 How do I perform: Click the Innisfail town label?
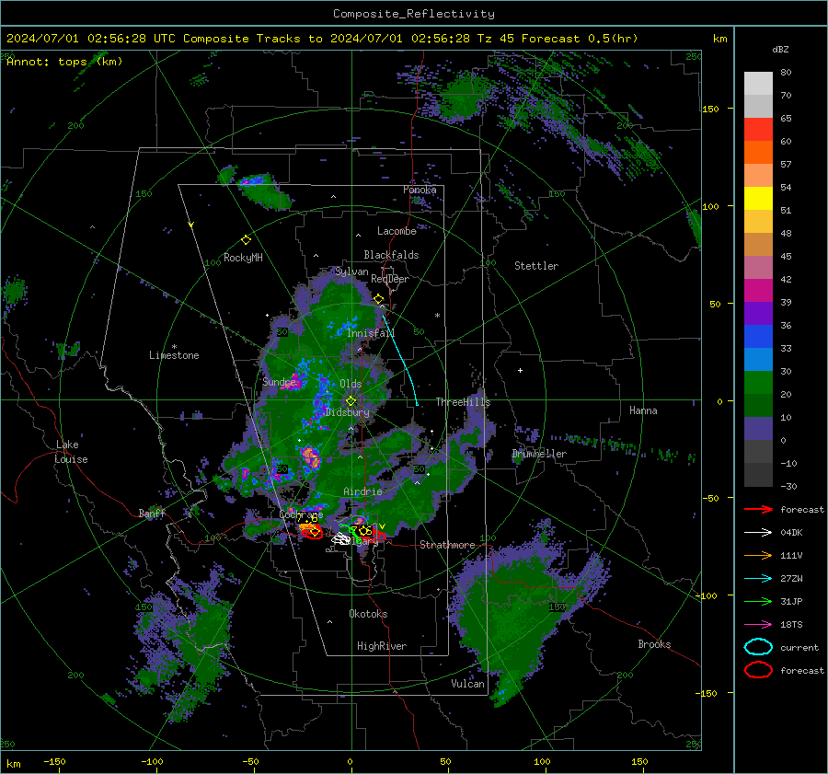pos(371,333)
